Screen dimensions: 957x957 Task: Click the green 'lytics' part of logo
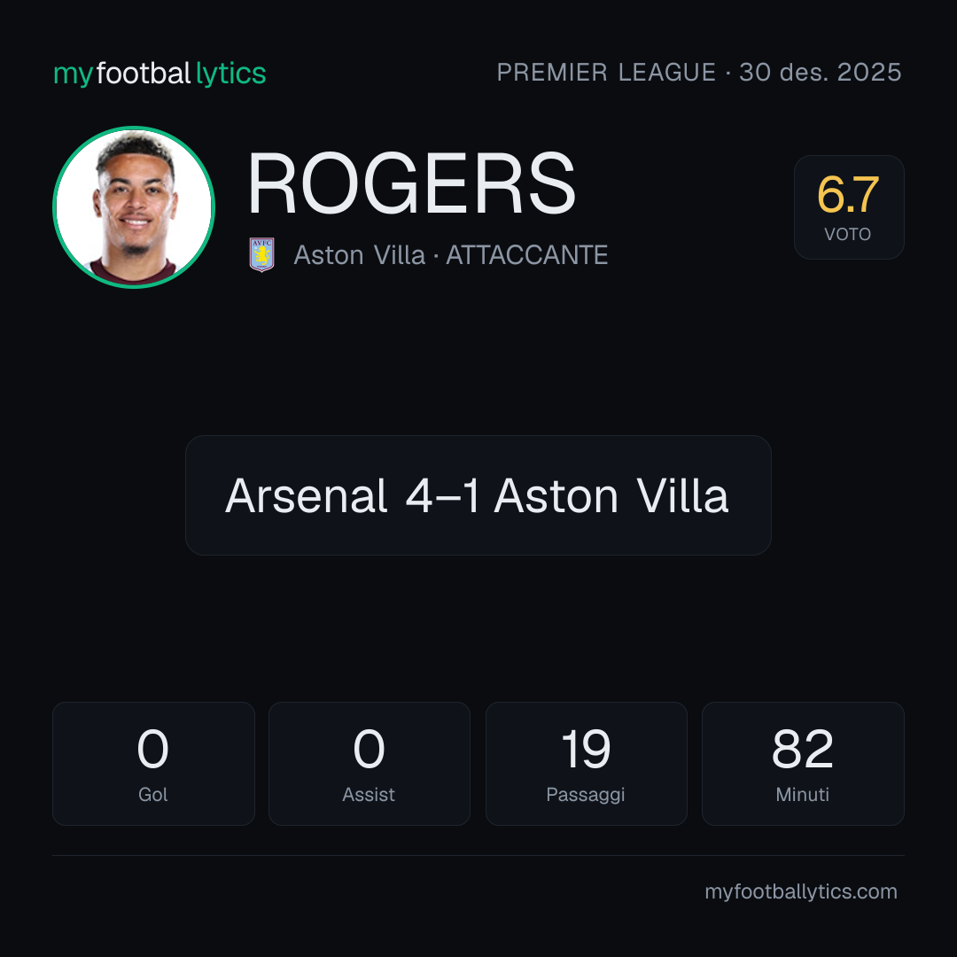230,74
